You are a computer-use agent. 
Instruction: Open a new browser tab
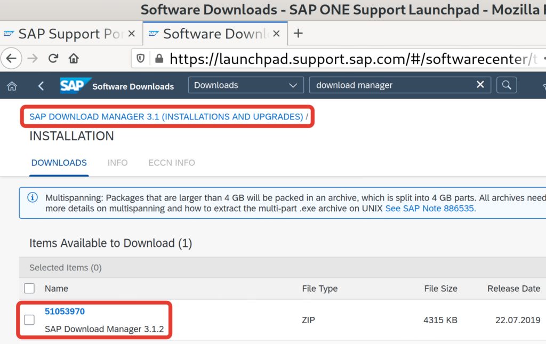click(299, 34)
